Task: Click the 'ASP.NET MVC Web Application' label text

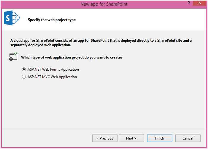Action: [x=52, y=77]
